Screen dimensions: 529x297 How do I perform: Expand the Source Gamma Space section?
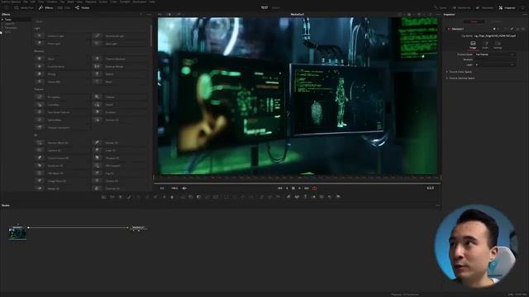click(460, 78)
